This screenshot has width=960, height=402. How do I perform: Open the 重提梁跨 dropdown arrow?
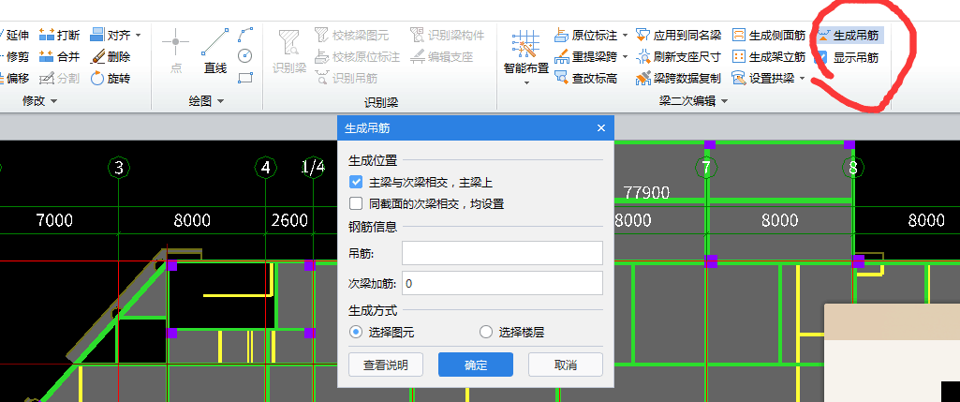click(625, 57)
